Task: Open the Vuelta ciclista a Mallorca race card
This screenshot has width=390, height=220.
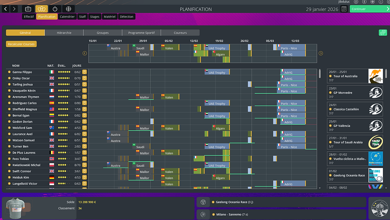Action: click(355, 159)
